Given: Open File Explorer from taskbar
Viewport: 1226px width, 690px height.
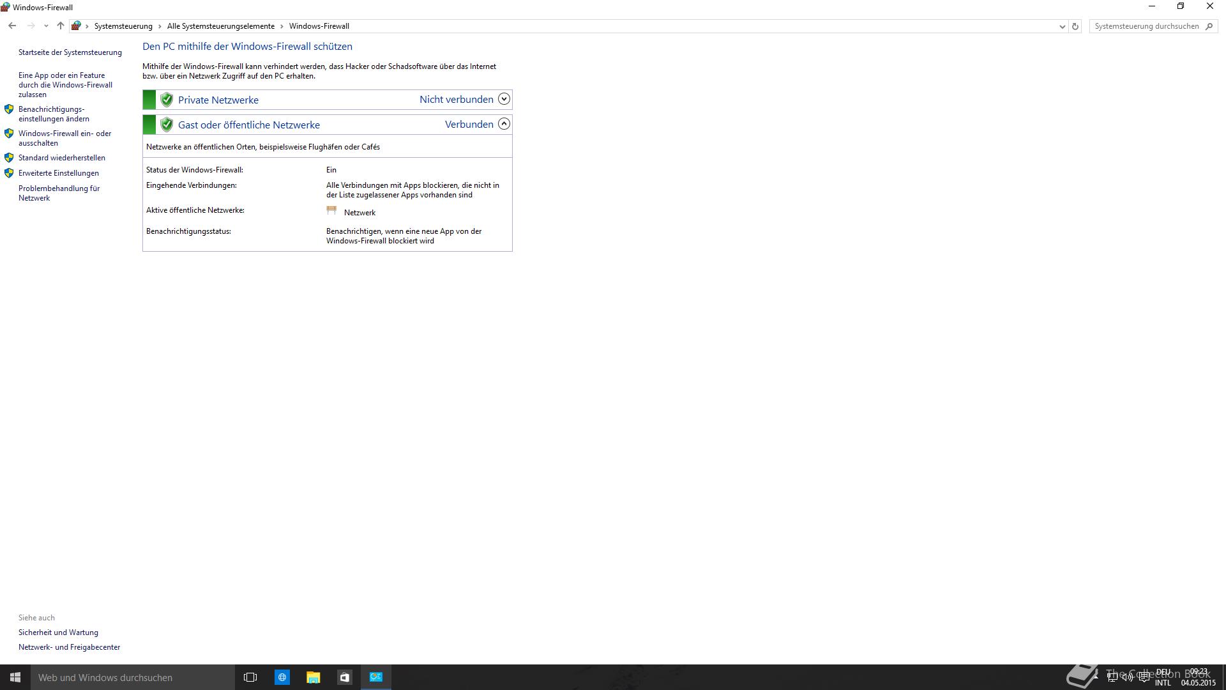Looking at the screenshot, I should point(314,677).
